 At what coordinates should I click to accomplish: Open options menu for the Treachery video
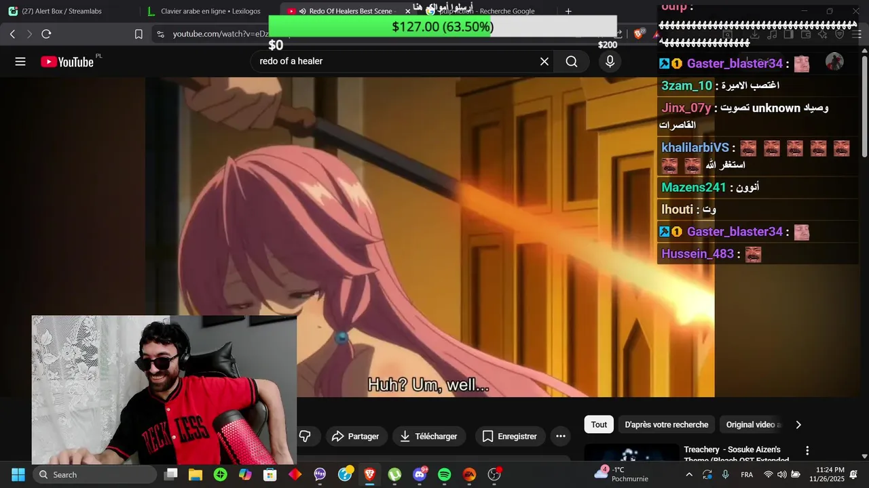click(x=807, y=451)
